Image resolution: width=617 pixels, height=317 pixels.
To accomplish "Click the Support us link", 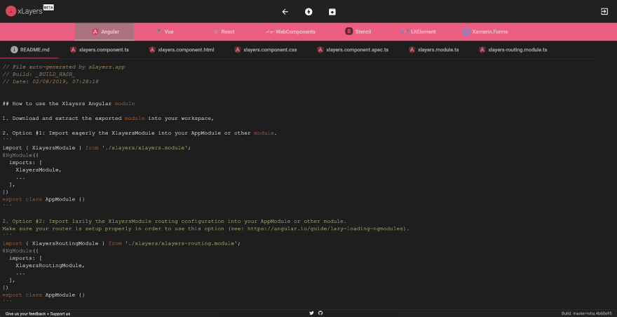I will (60, 314).
